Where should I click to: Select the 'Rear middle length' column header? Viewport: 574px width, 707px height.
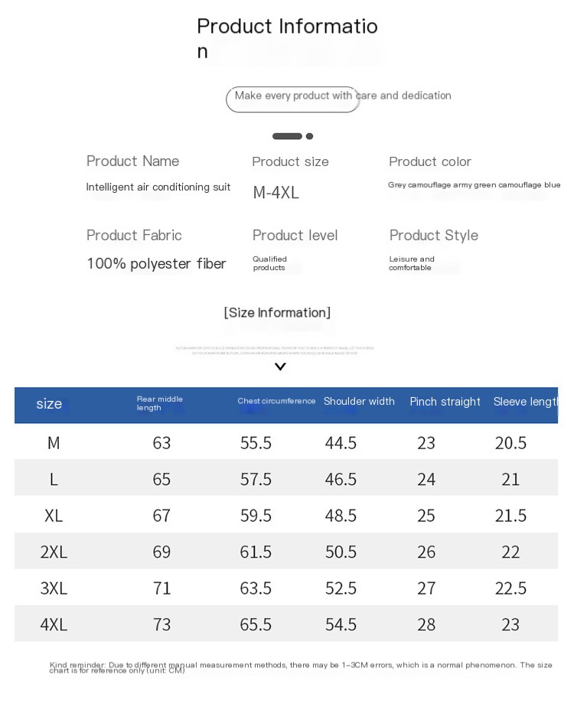pyautogui.click(x=160, y=403)
